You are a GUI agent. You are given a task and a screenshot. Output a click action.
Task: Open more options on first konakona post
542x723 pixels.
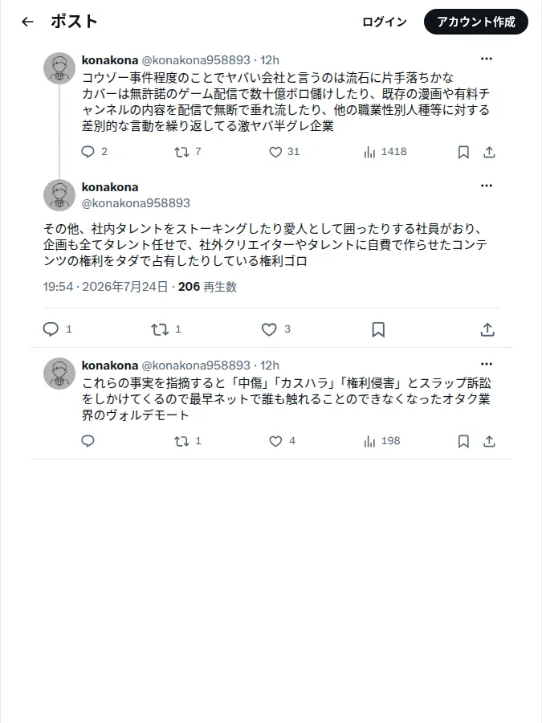pos(487,59)
